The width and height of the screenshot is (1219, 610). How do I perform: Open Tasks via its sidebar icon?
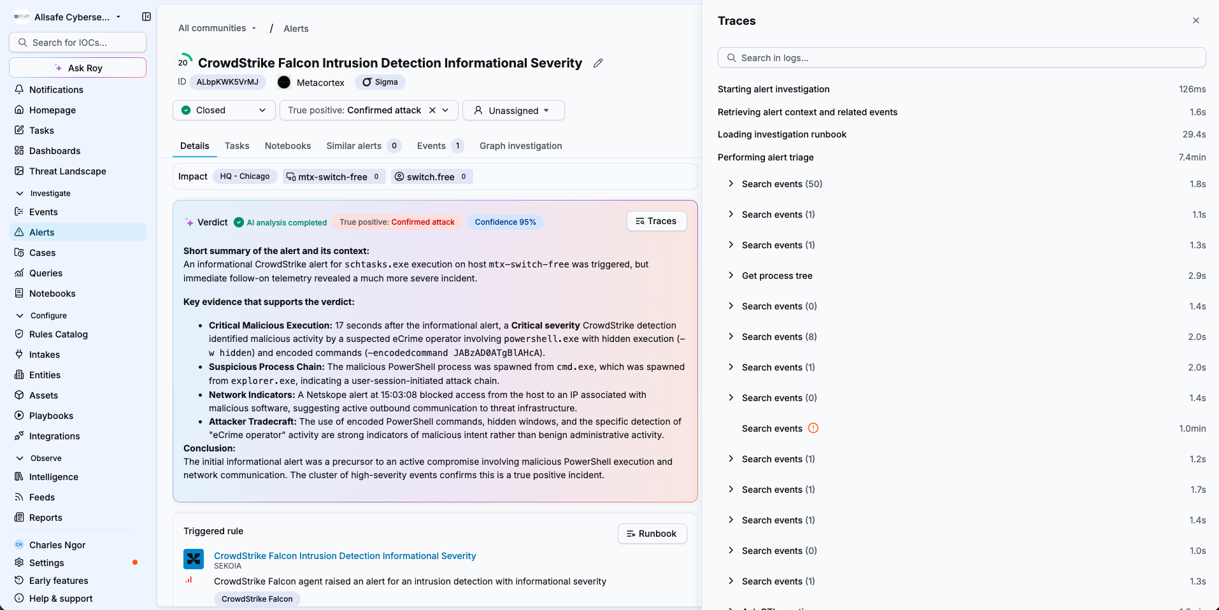(x=19, y=130)
